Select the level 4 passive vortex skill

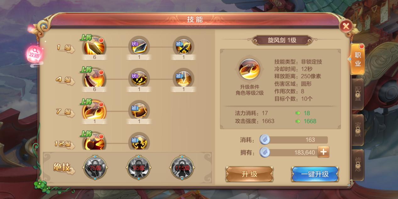click(x=183, y=78)
